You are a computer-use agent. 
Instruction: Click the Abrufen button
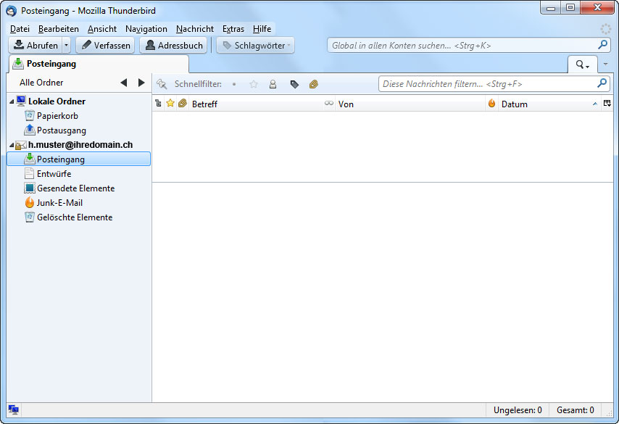pyautogui.click(x=36, y=46)
